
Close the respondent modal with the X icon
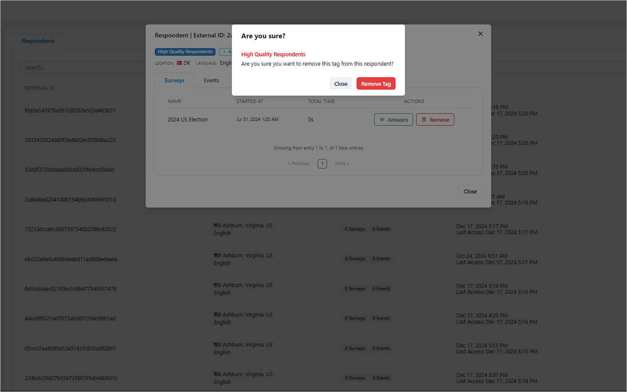click(480, 34)
